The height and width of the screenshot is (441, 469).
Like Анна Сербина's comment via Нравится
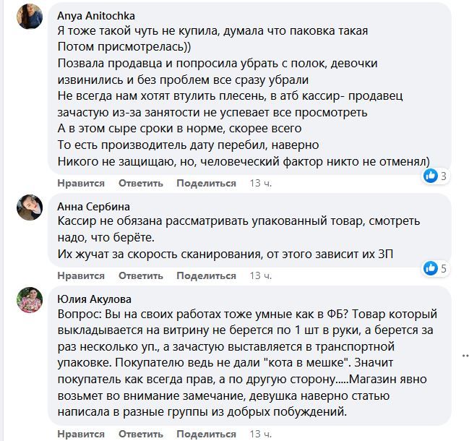click(x=81, y=275)
